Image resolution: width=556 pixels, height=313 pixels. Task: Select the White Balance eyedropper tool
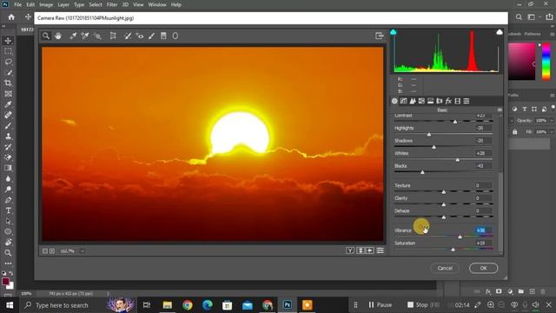(73, 36)
